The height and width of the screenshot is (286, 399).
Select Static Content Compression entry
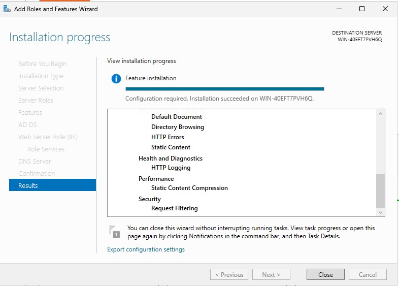[x=189, y=188]
